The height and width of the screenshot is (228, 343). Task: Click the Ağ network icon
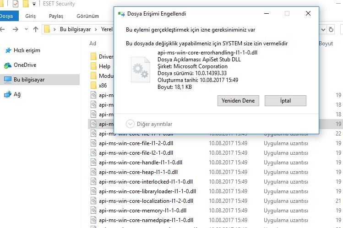pyautogui.click(x=8, y=94)
